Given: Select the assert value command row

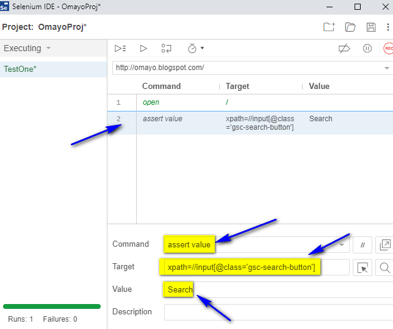Looking at the screenshot, I should tap(250, 123).
